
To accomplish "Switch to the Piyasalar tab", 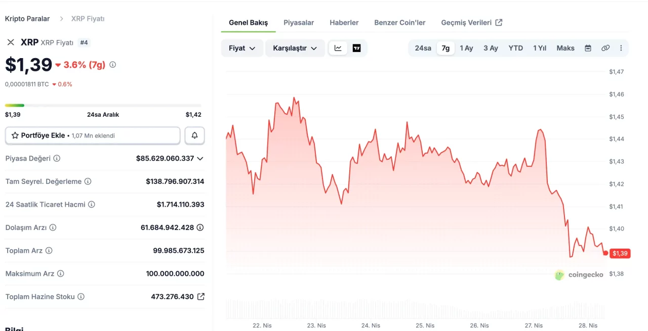I will pyautogui.click(x=299, y=22).
